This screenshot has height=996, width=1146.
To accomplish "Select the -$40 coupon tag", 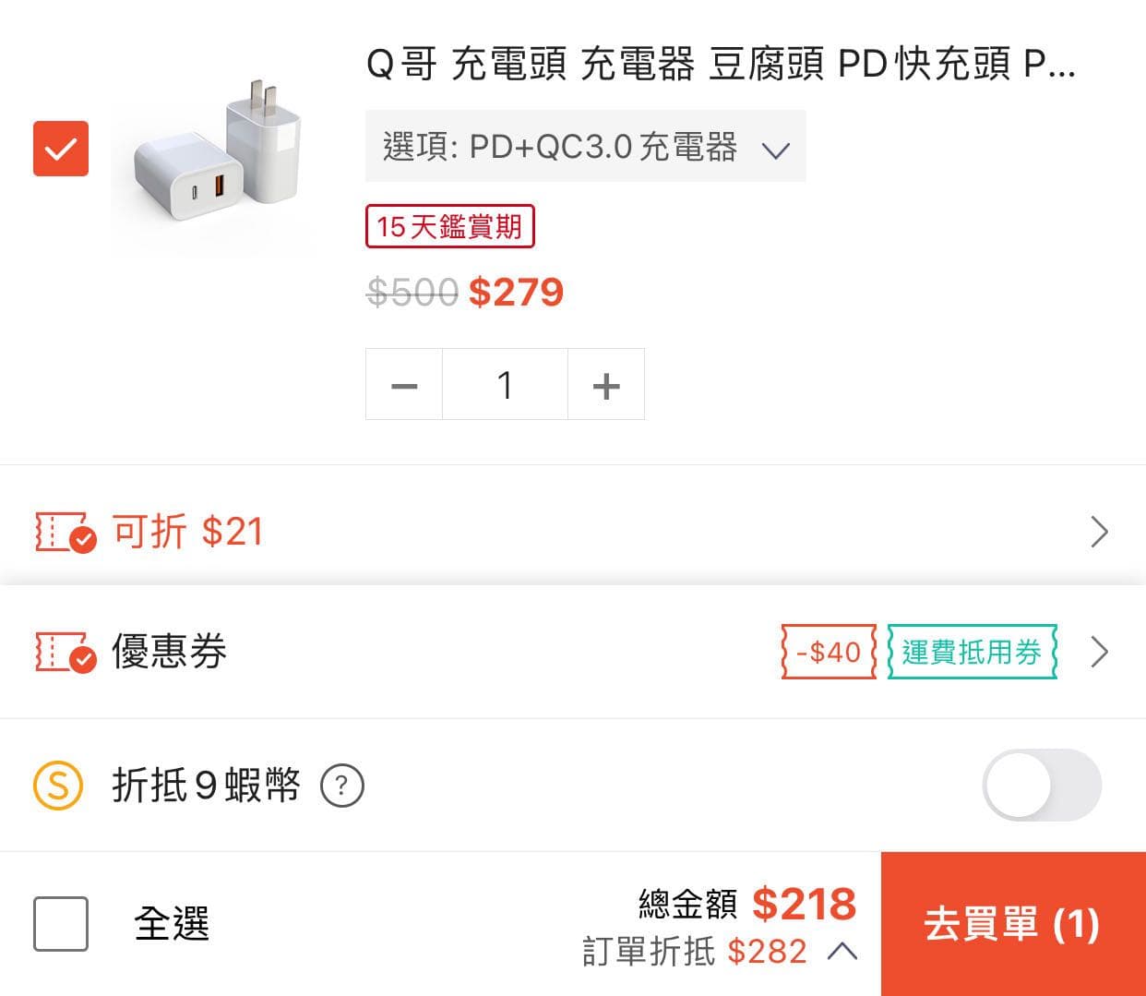I will tap(827, 652).
